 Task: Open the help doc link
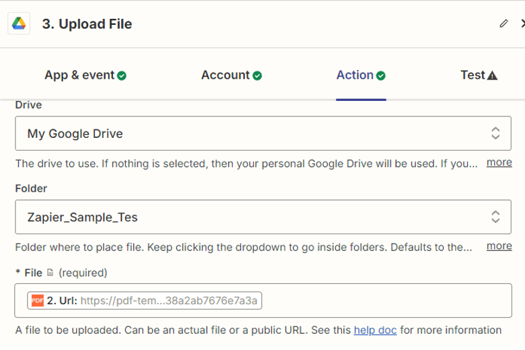(374, 330)
